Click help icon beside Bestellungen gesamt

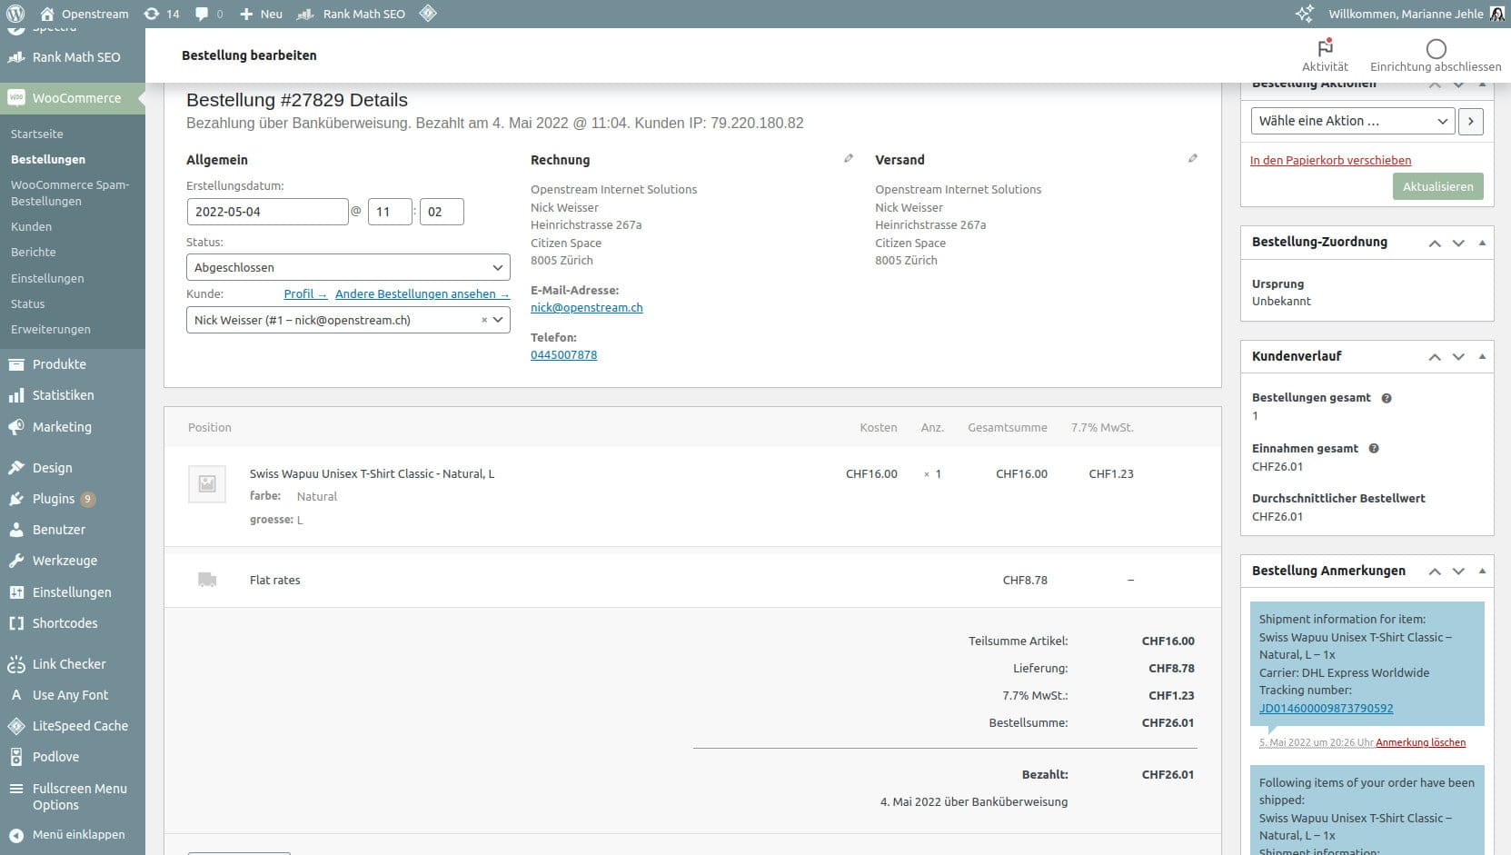pos(1387,398)
